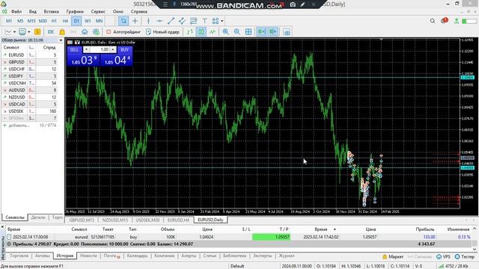Image resolution: width=479 pixels, height=269 pixels.
Task: Toggle the Algo trading button
Action: [123, 31]
